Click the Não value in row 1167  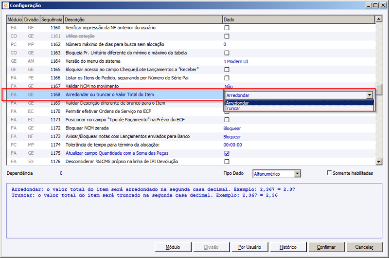coord(229,87)
